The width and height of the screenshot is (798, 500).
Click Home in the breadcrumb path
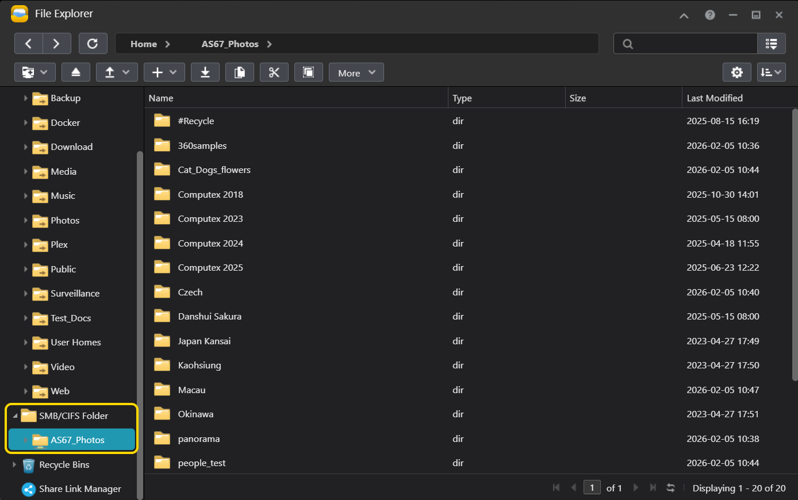pos(144,44)
